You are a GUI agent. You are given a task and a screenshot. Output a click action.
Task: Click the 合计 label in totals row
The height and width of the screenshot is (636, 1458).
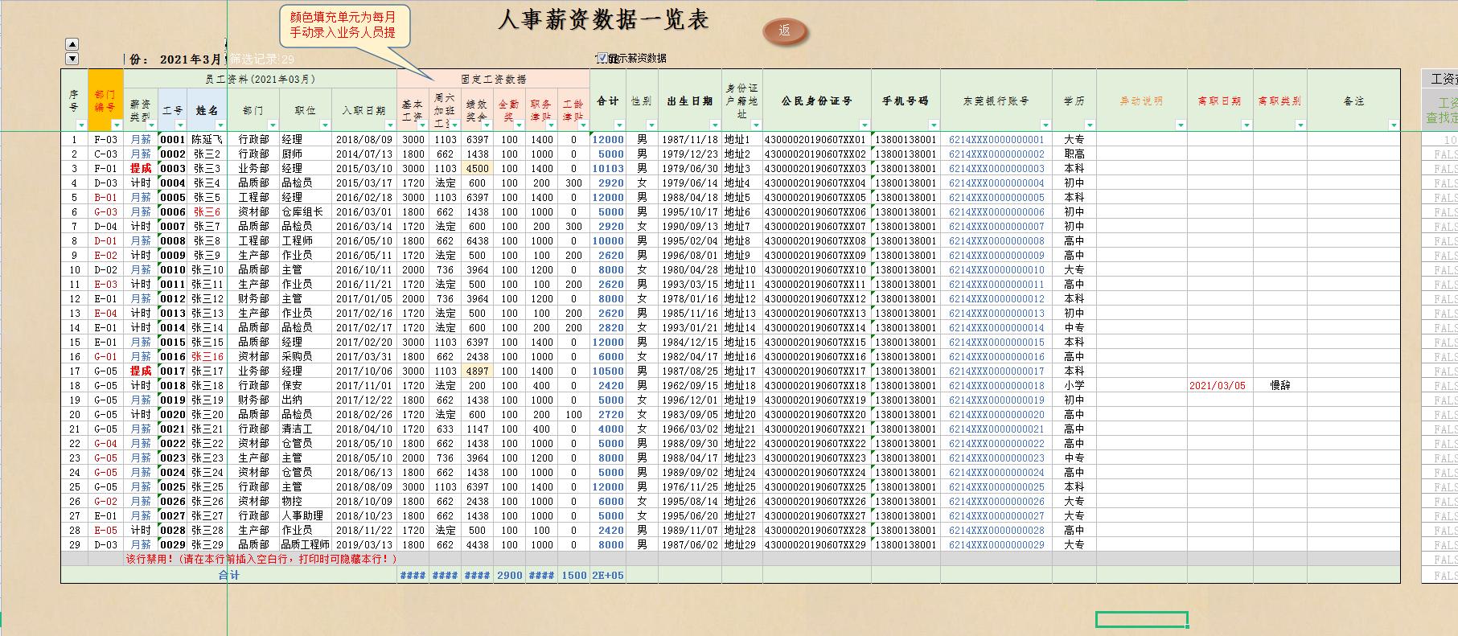pyautogui.click(x=229, y=576)
